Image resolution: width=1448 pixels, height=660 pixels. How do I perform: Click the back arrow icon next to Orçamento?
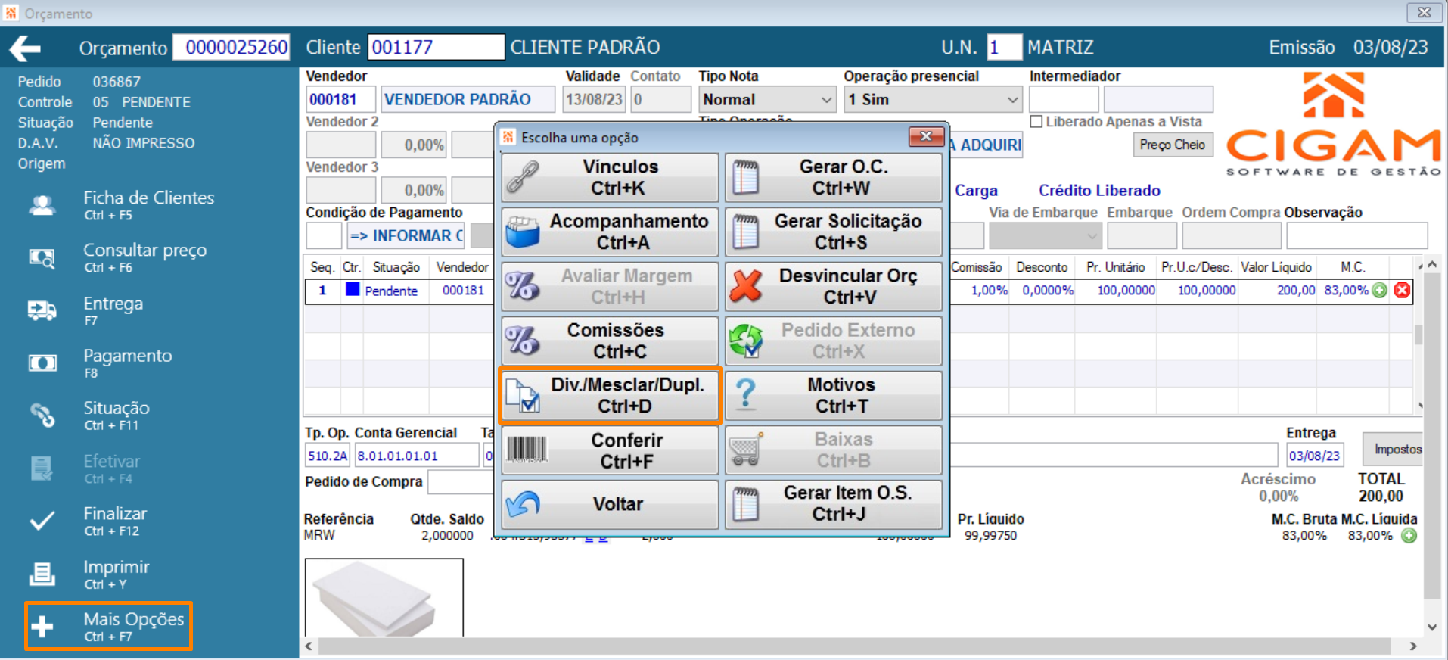[25, 48]
